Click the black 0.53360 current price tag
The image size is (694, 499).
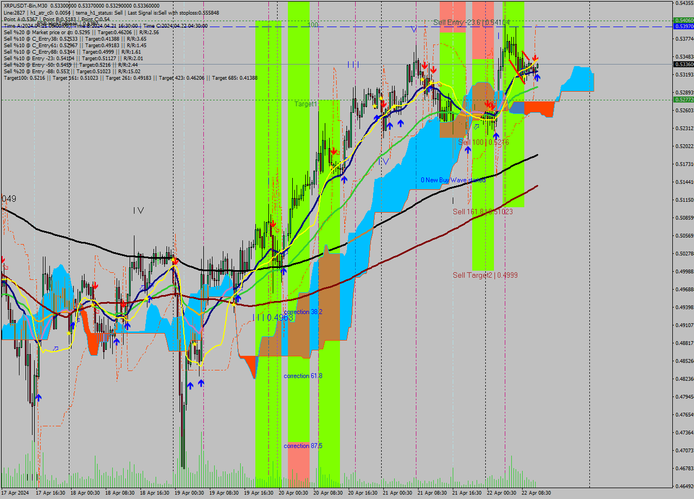pyautogui.click(x=683, y=64)
